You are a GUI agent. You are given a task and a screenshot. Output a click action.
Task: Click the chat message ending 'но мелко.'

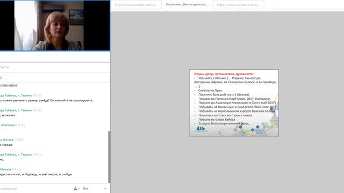point(8,115)
